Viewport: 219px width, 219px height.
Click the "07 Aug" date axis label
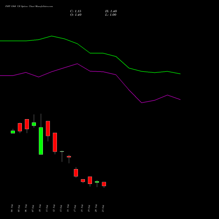pyautogui.click(x=33, y=208)
